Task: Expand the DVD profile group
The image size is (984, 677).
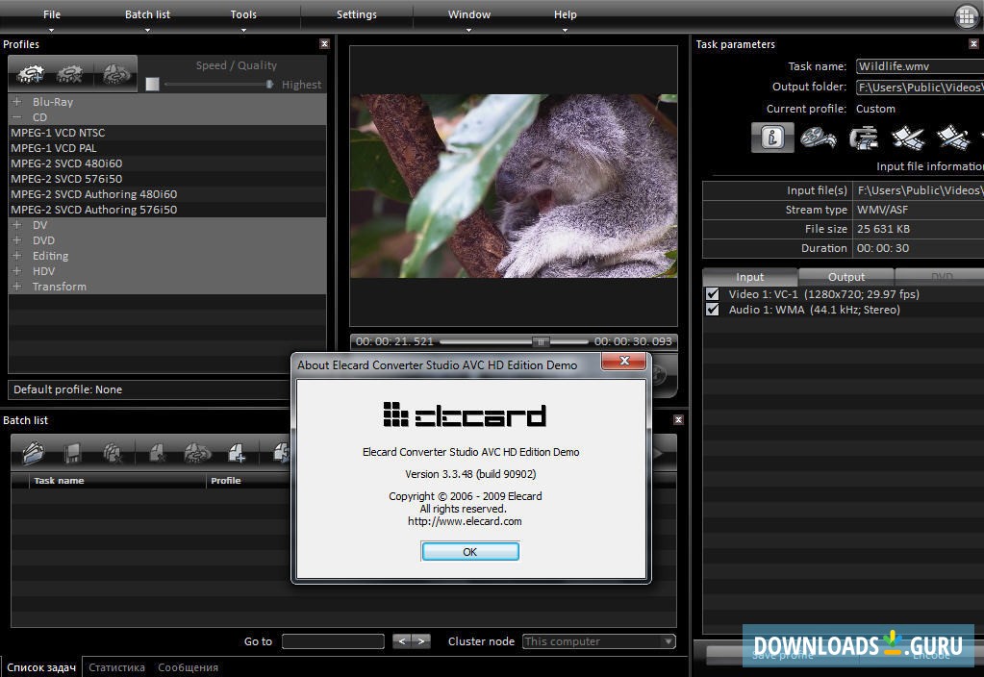Action: (x=17, y=240)
